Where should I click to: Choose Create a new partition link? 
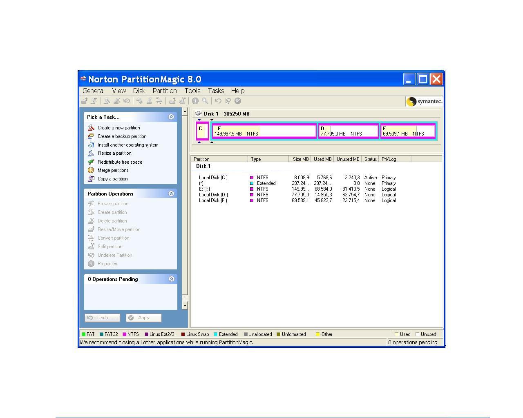coord(118,128)
